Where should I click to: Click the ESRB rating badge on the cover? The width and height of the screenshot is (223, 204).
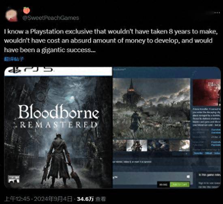click(14, 179)
